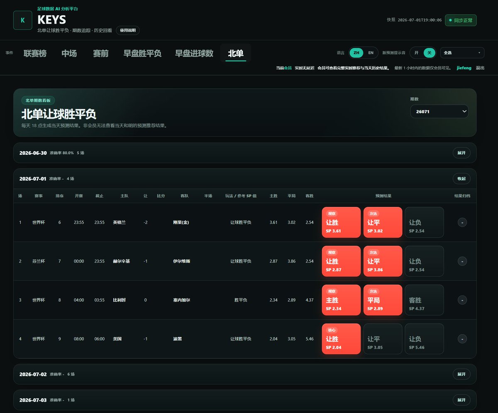Switch to the 赛前 tab

tap(101, 54)
